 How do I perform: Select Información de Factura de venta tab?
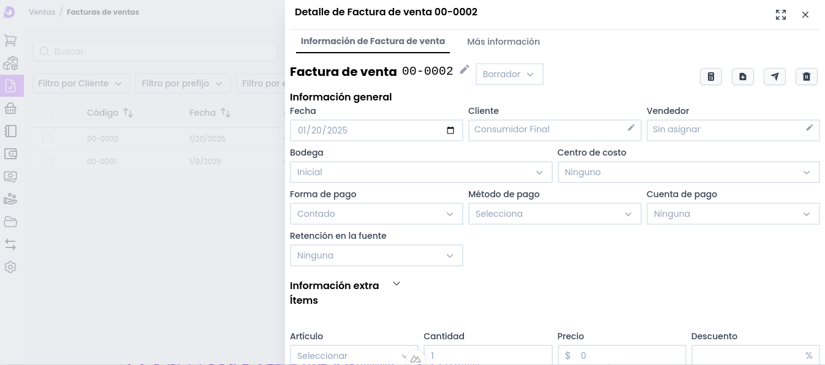click(x=373, y=42)
